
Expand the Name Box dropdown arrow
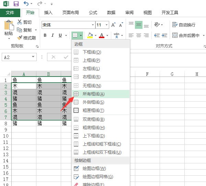33,57
